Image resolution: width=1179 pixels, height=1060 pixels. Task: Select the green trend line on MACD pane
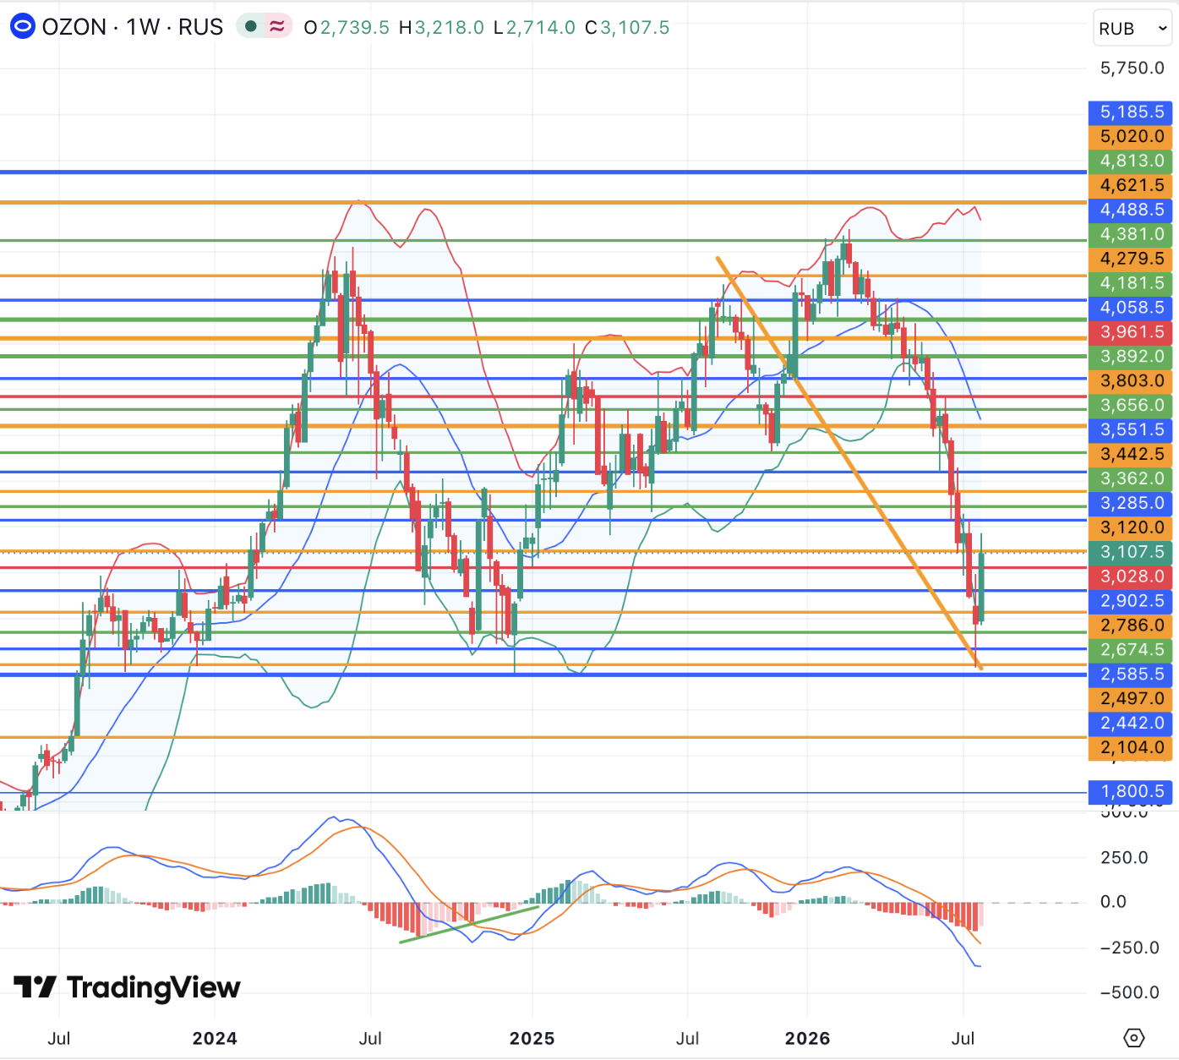pyautogui.click(x=469, y=924)
